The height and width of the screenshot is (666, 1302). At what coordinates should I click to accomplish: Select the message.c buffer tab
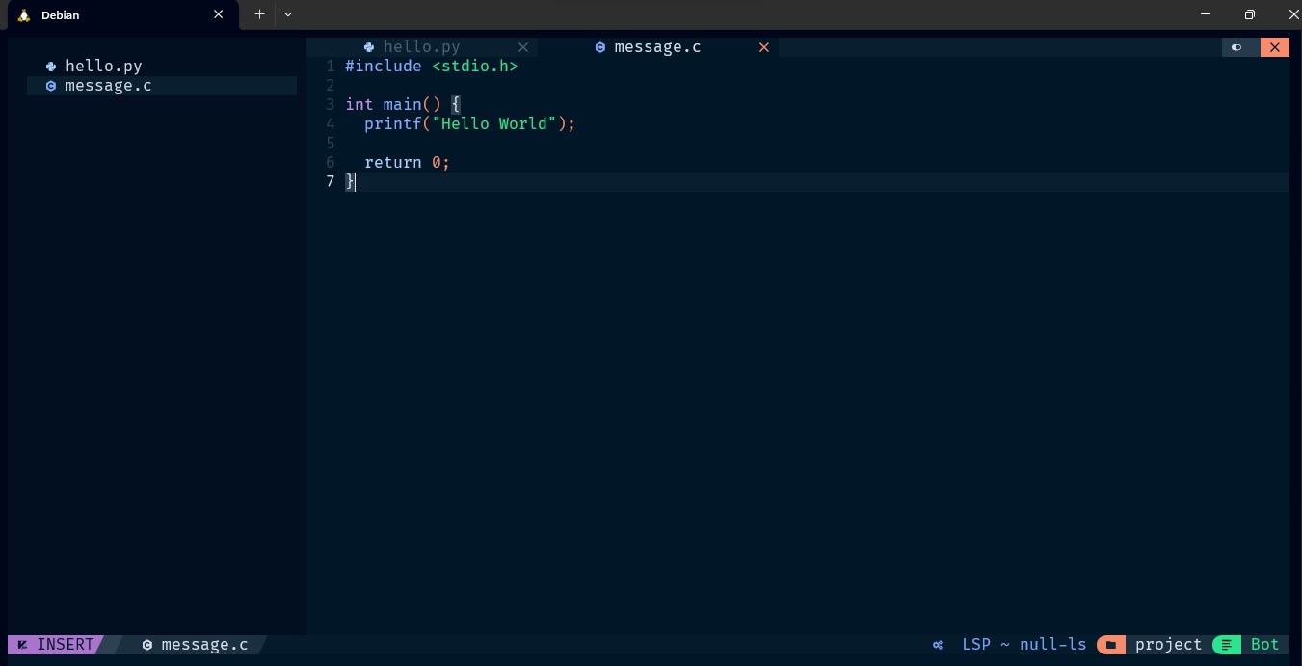pyautogui.click(x=658, y=47)
